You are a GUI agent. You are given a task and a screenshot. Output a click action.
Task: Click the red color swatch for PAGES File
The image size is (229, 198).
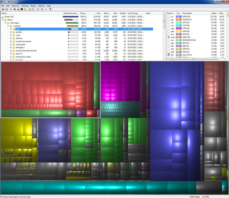pos(179,20)
